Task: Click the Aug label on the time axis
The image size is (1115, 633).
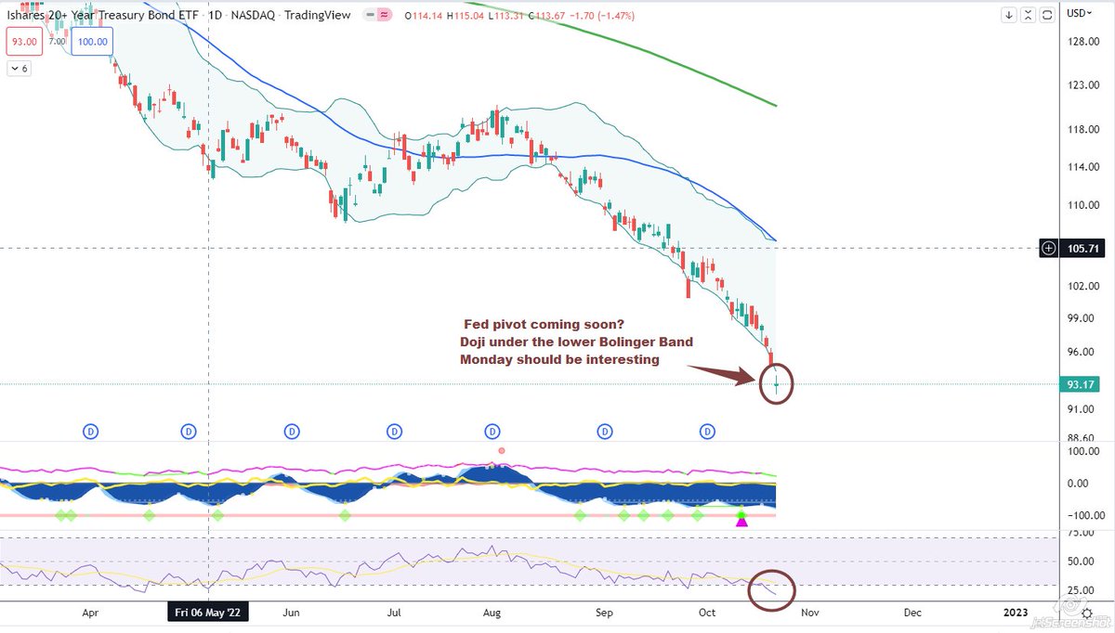Action: click(493, 613)
